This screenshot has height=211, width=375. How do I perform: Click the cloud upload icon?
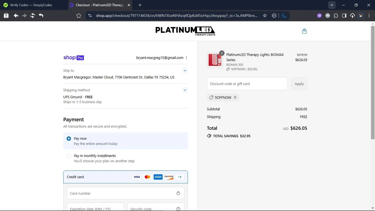(352, 15)
